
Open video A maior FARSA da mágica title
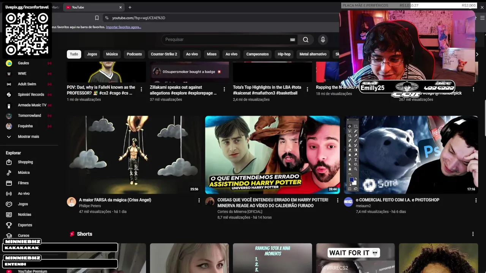click(x=115, y=200)
